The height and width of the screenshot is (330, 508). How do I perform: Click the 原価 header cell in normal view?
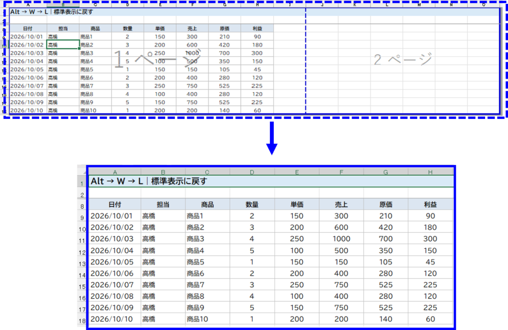click(x=385, y=205)
